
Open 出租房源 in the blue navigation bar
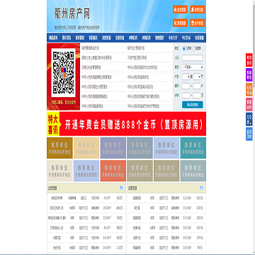point(120,38)
